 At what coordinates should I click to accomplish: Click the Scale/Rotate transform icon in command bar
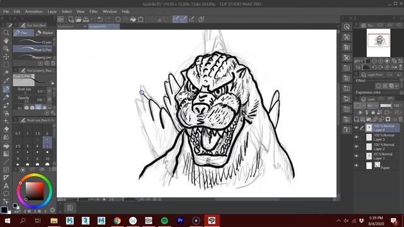(x=141, y=20)
